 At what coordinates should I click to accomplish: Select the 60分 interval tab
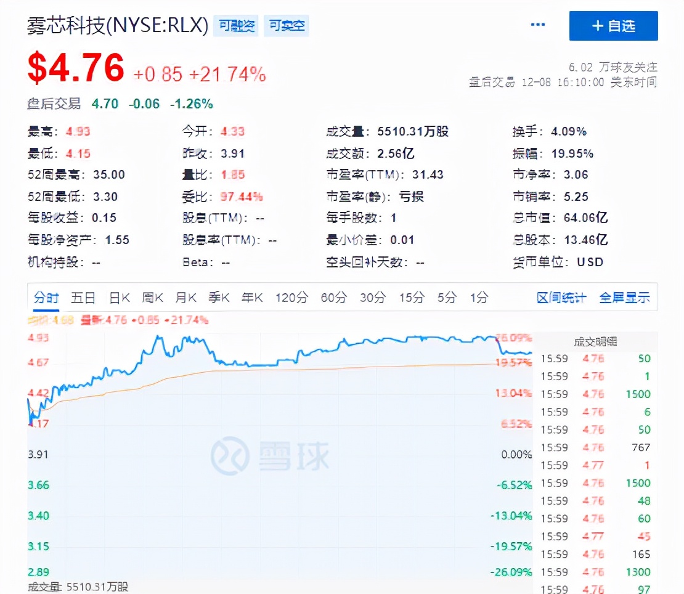[x=334, y=298]
